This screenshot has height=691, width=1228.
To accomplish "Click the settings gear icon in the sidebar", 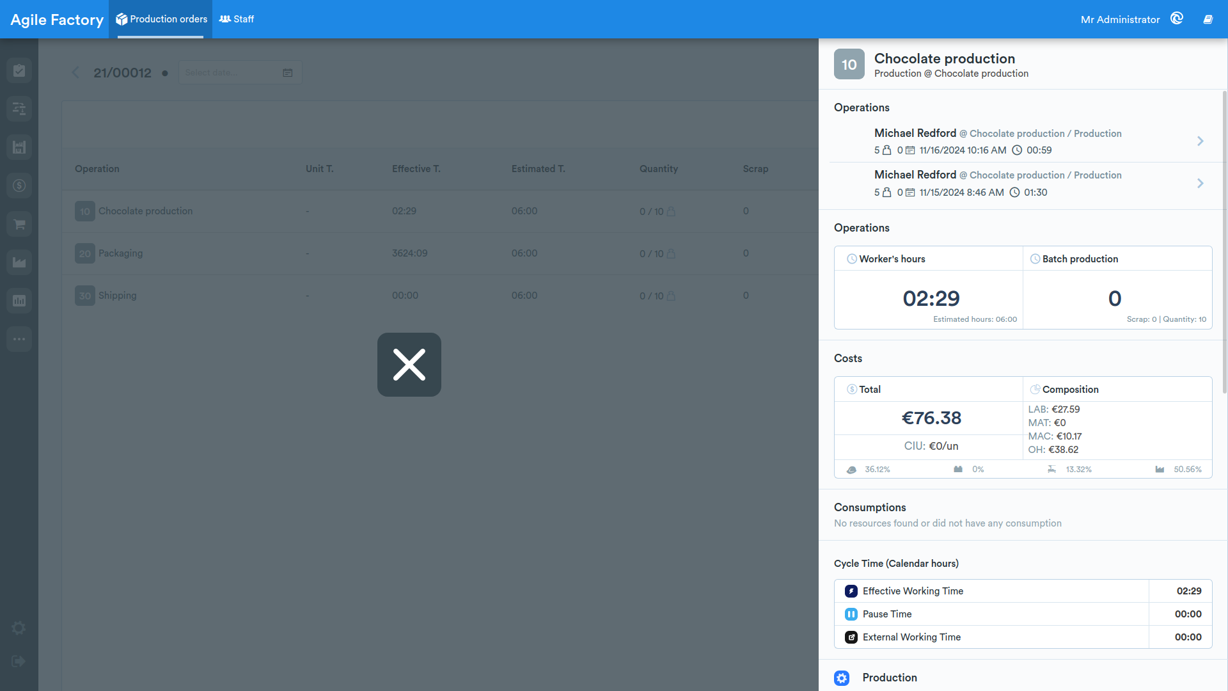I will (x=19, y=628).
